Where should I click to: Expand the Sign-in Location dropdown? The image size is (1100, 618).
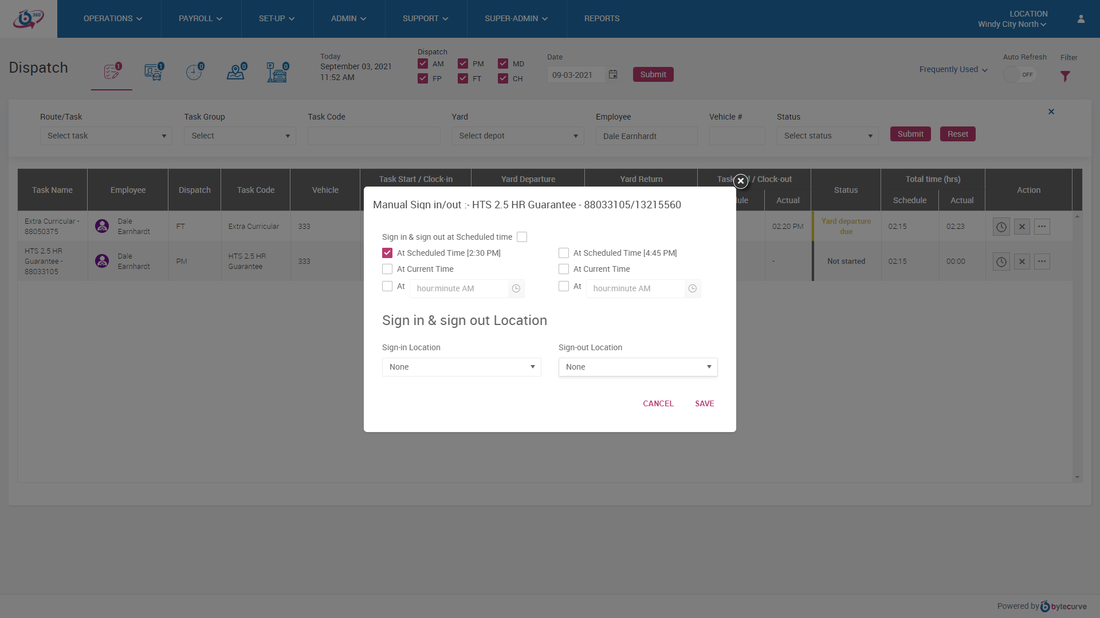(x=461, y=367)
